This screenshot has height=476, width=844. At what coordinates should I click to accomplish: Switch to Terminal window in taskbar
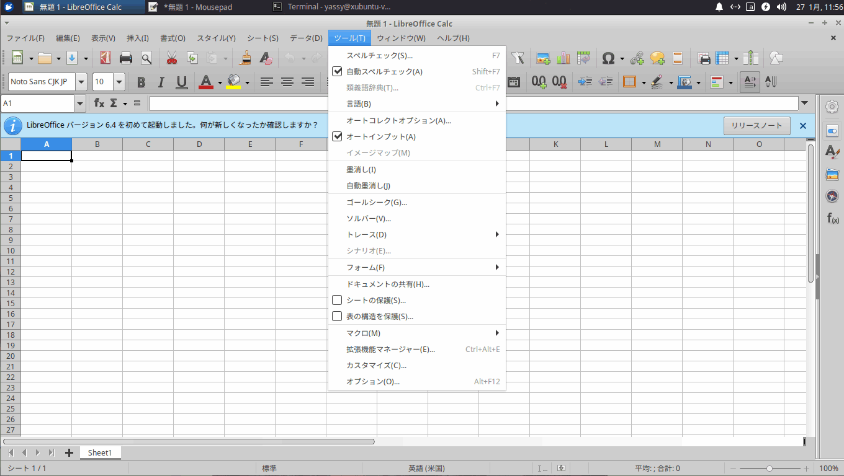tap(339, 7)
